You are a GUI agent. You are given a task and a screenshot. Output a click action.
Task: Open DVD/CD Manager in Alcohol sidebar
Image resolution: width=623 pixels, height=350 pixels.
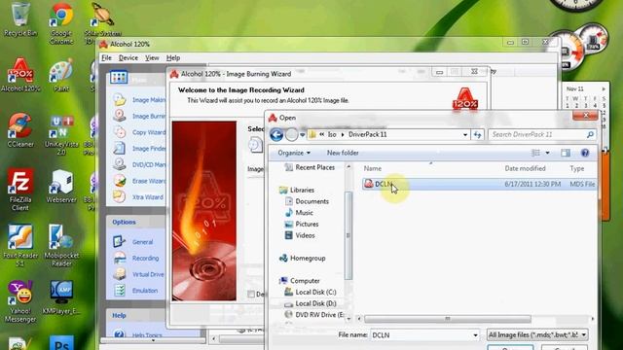tap(139, 164)
